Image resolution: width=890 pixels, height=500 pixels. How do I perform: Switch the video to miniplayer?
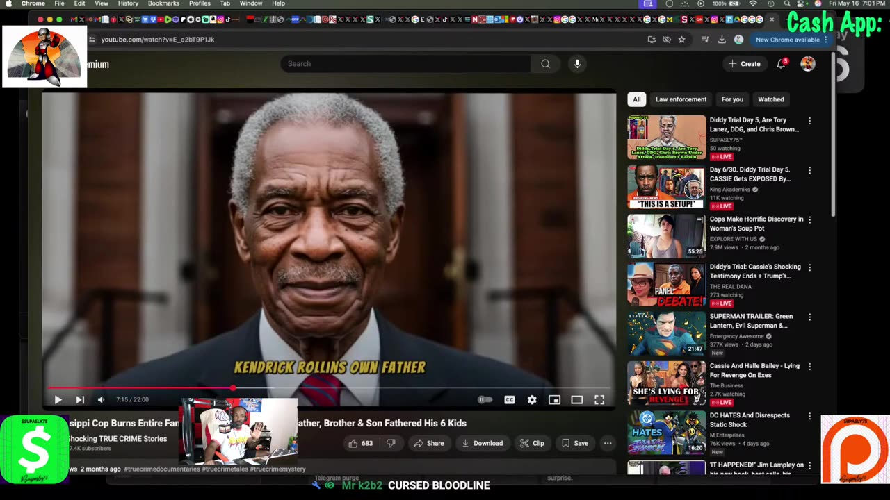point(554,399)
